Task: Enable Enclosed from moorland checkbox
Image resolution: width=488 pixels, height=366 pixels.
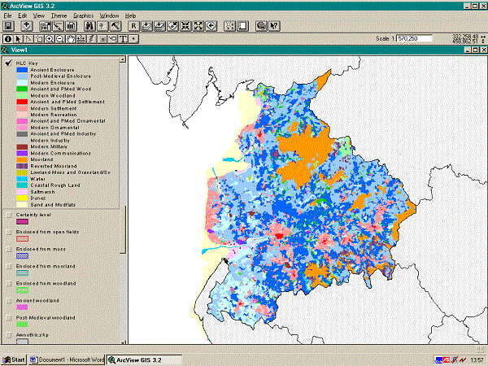Action: pos(8,266)
